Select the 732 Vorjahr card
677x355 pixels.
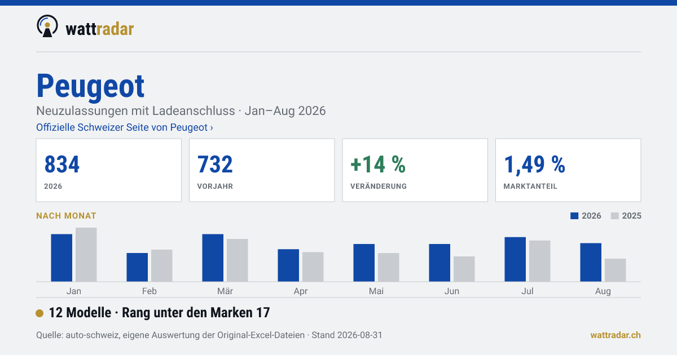pyautogui.click(x=262, y=170)
